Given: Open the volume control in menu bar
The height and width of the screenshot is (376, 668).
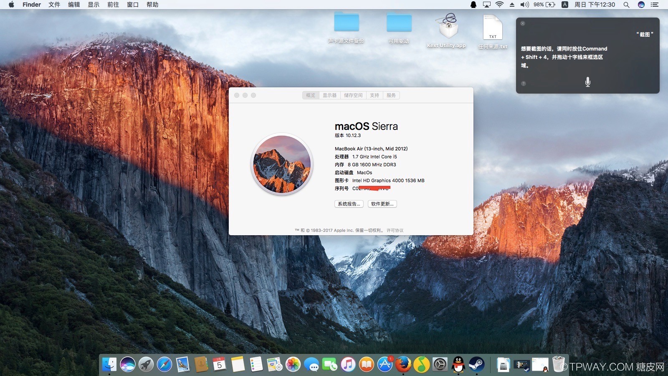Looking at the screenshot, I should pos(524,5).
